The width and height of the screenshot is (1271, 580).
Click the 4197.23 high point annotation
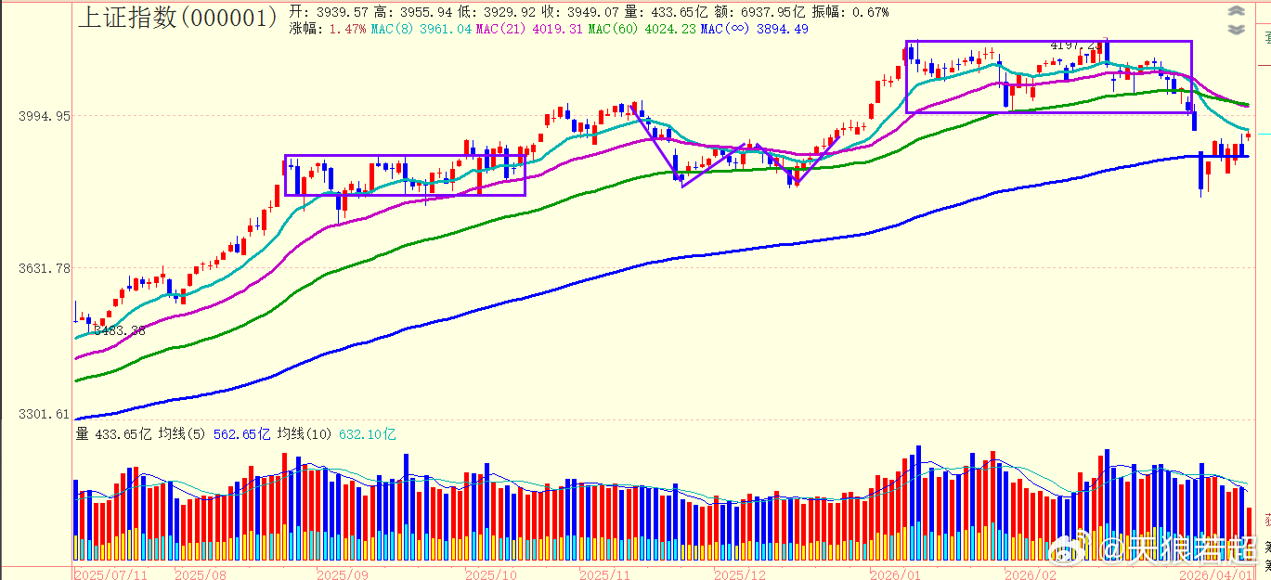click(1075, 45)
